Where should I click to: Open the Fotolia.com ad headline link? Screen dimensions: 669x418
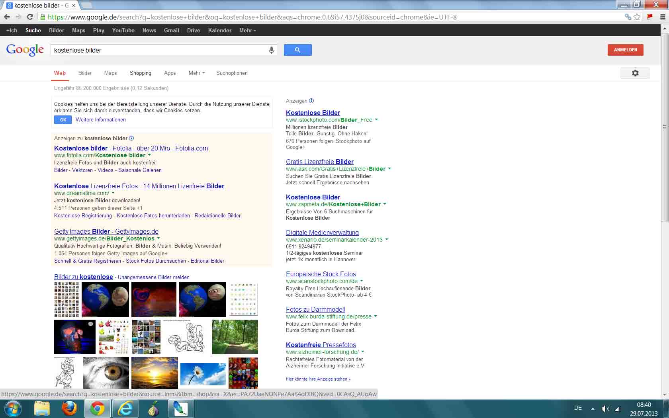coord(131,148)
